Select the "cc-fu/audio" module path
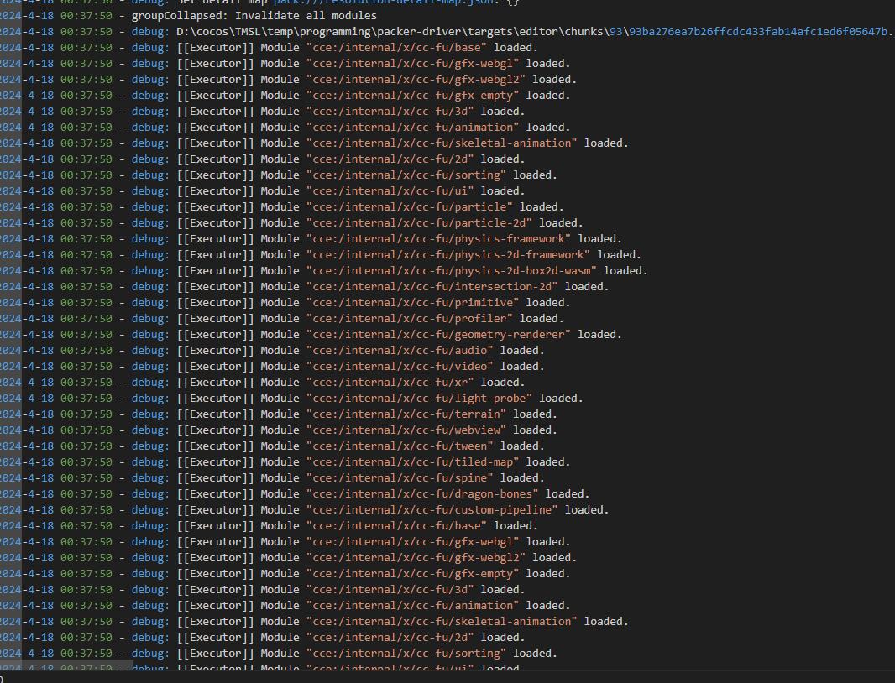Viewport: 895px width, 683px height. coord(400,350)
